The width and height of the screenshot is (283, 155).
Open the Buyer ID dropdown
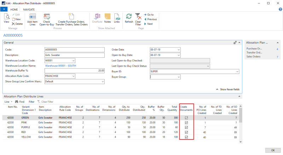pyautogui.click(x=237, y=71)
